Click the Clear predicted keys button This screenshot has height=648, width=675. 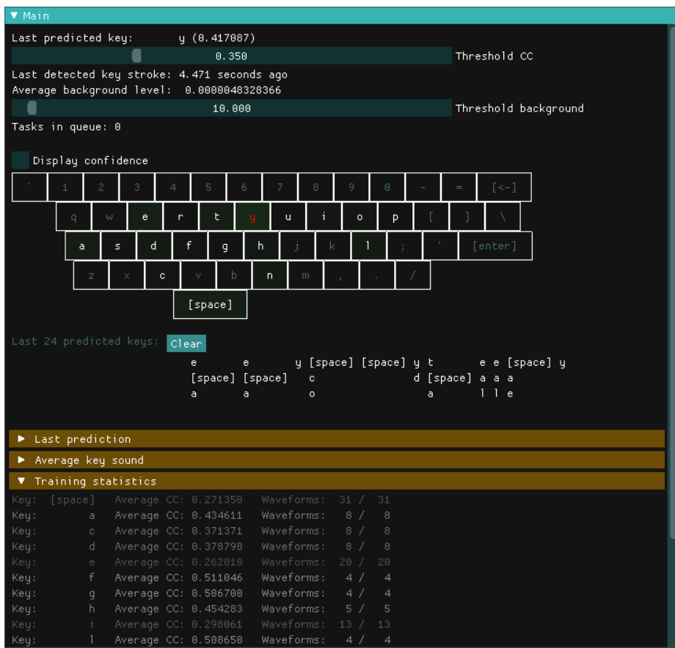[186, 343]
